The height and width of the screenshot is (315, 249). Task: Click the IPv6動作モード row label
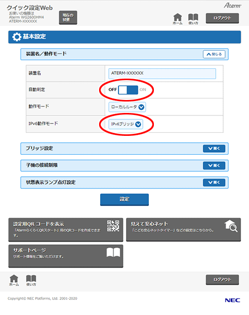(x=43, y=123)
